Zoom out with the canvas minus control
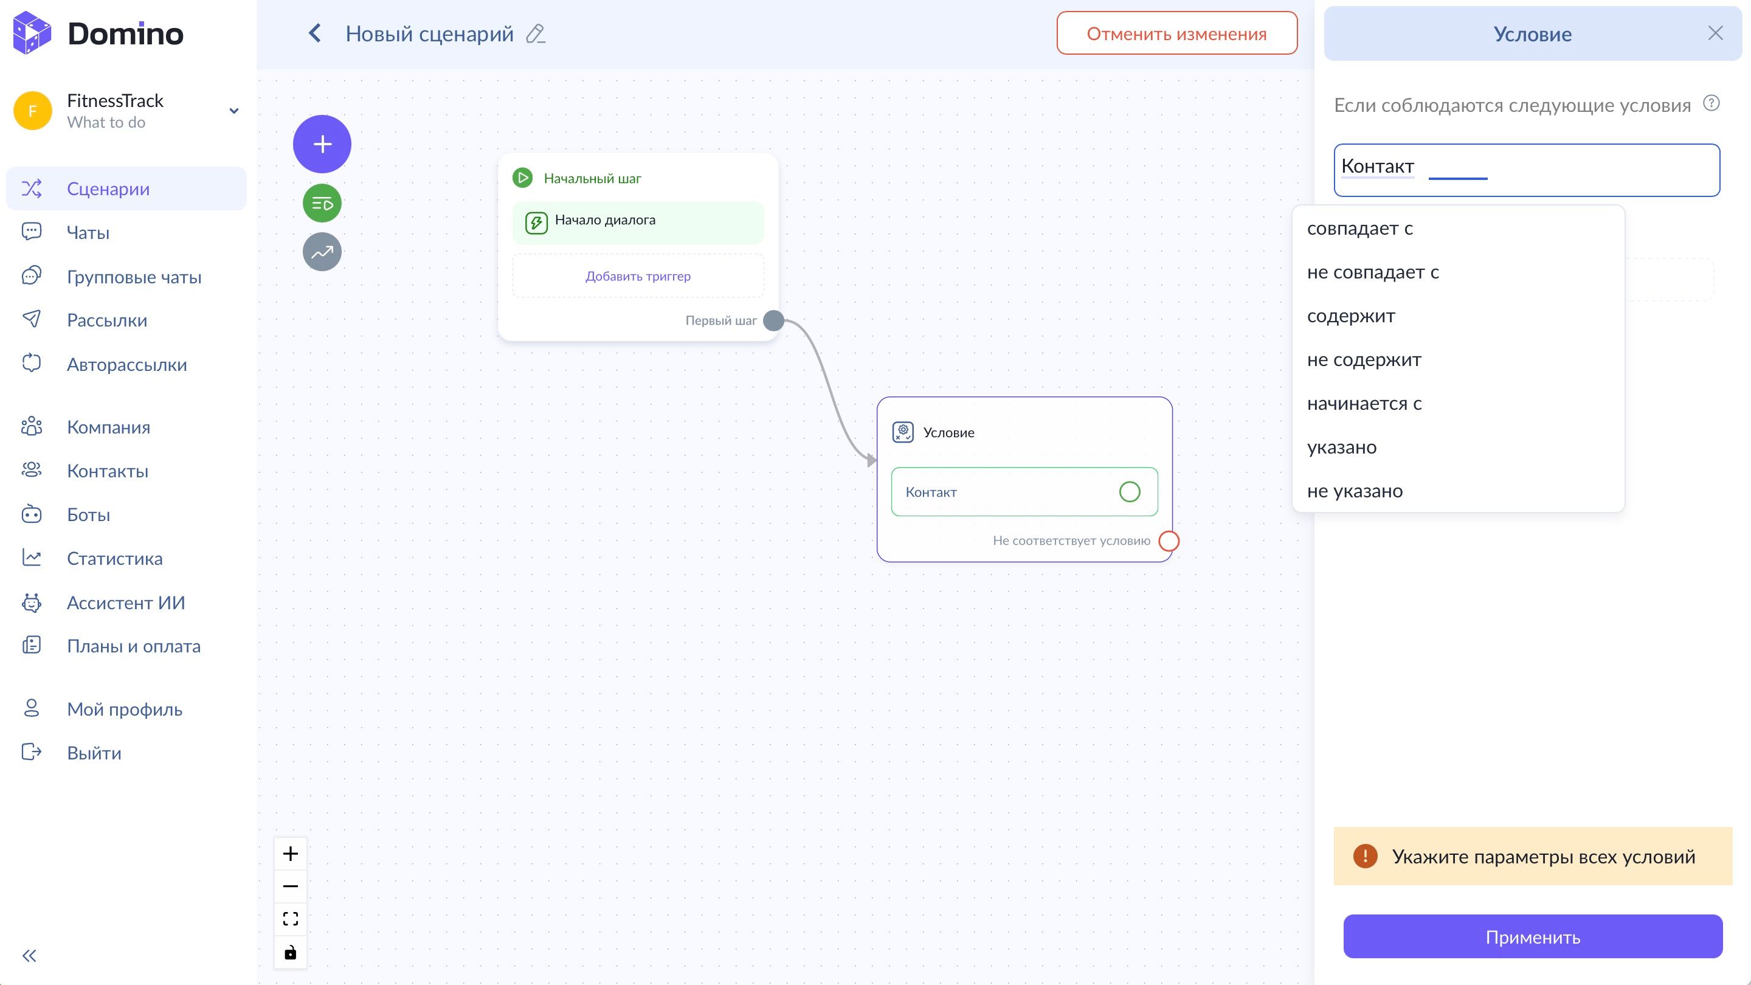This screenshot has width=1751, height=985. [x=290, y=886]
